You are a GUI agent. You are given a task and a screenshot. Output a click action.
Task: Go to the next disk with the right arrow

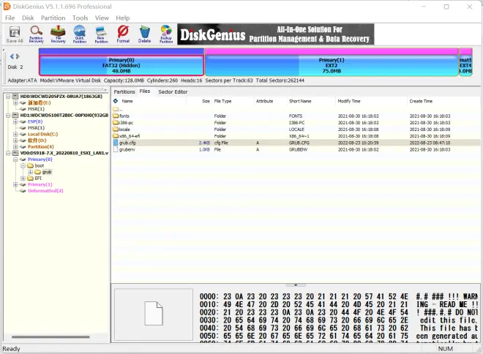(x=18, y=56)
